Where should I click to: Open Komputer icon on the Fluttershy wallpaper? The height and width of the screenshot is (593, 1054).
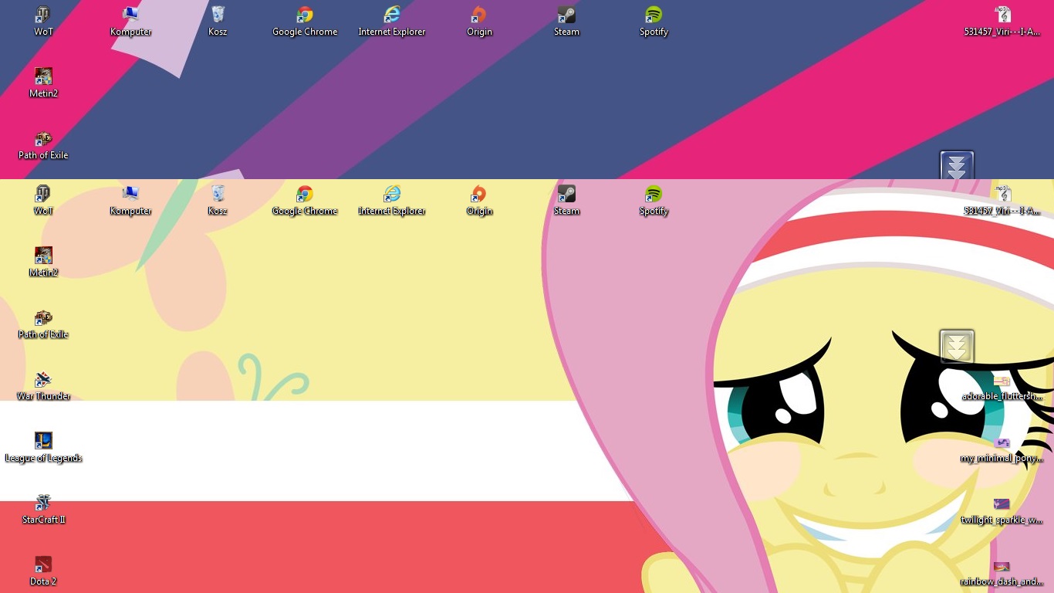click(x=130, y=199)
